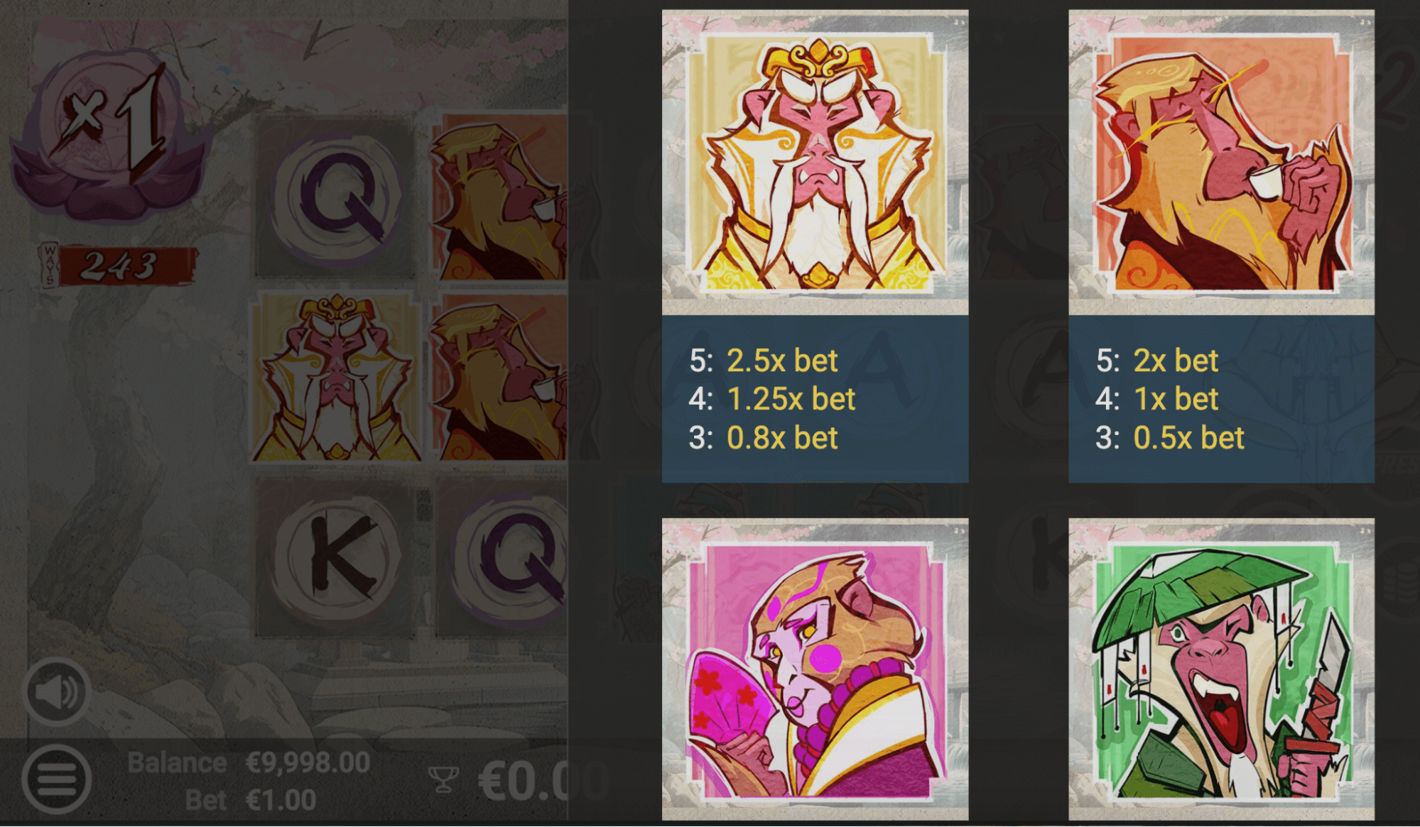Click the 2.5x bet payout panel

coord(815,399)
